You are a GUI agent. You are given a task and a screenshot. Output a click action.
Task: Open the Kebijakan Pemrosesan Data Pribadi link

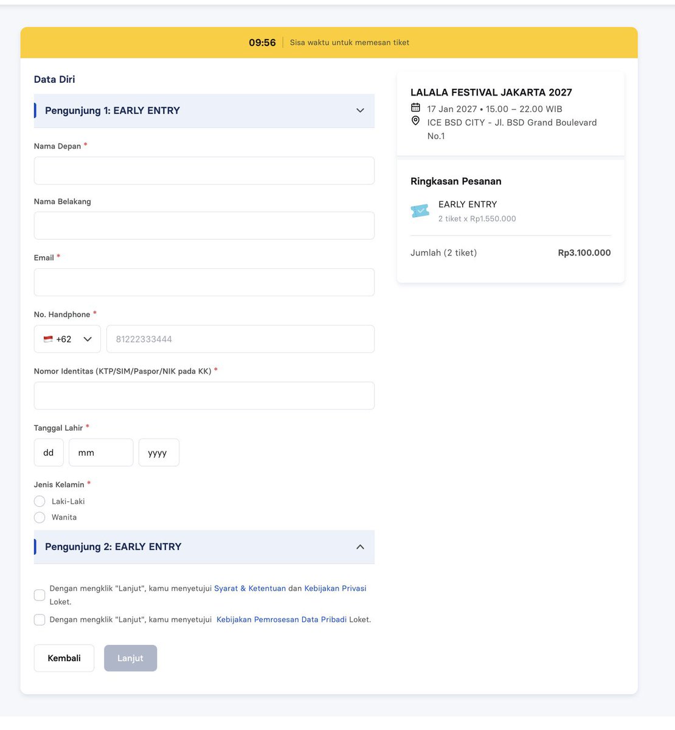(282, 619)
